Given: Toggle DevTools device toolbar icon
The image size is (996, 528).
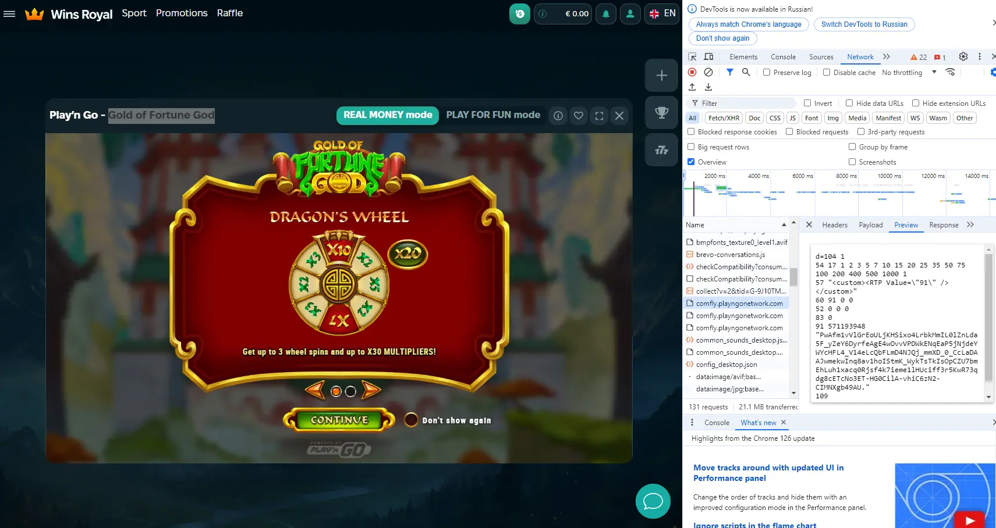Looking at the screenshot, I should click(708, 56).
